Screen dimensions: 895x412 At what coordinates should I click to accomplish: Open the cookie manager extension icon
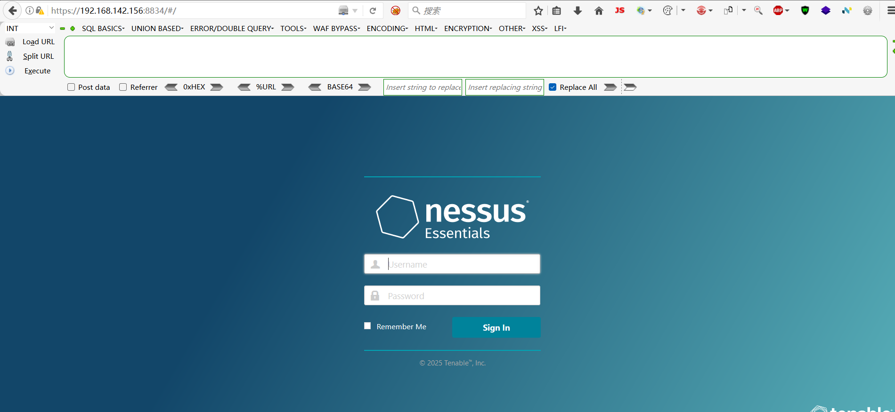pyautogui.click(x=667, y=10)
